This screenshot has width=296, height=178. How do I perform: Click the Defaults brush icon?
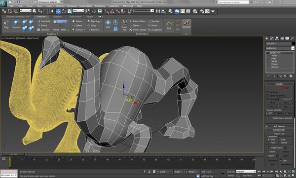186,24
